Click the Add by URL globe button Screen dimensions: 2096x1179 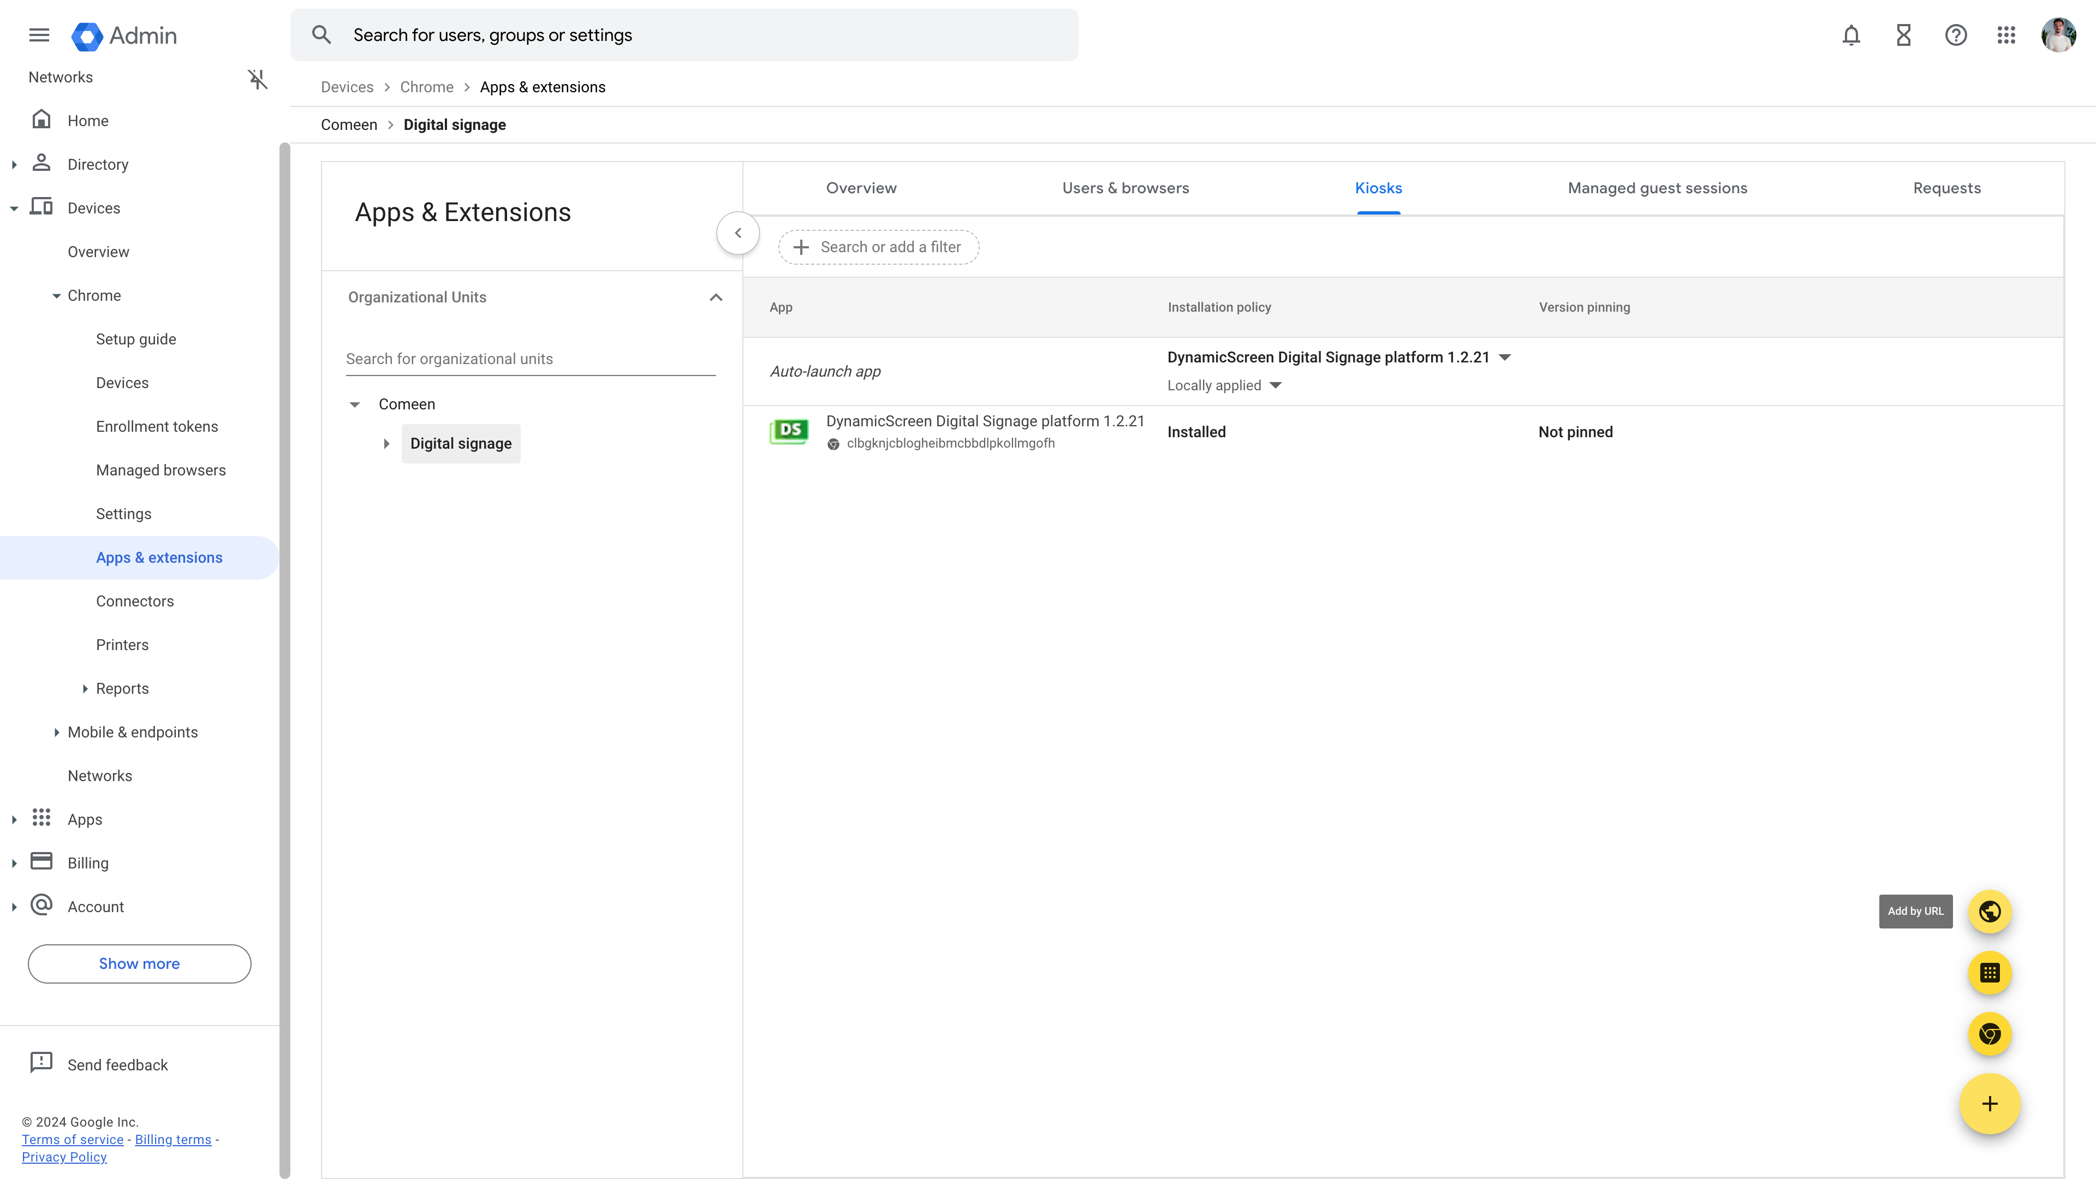[x=1990, y=912]
